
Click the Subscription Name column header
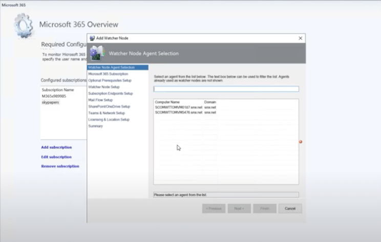[58, 90]
